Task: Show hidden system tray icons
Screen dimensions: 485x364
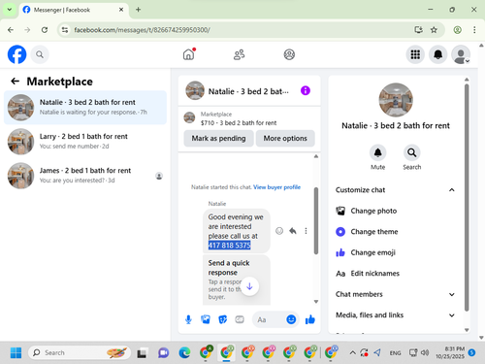Action: [x=352, y=352]
